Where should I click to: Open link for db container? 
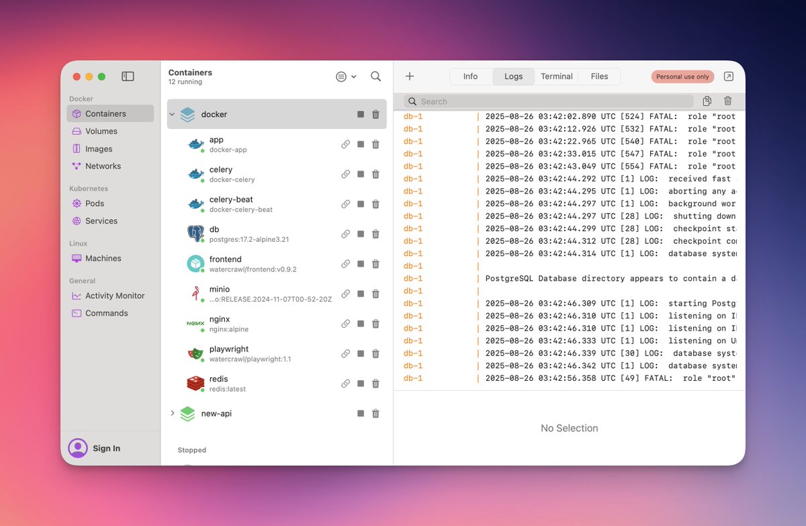[x=345, y=234]
